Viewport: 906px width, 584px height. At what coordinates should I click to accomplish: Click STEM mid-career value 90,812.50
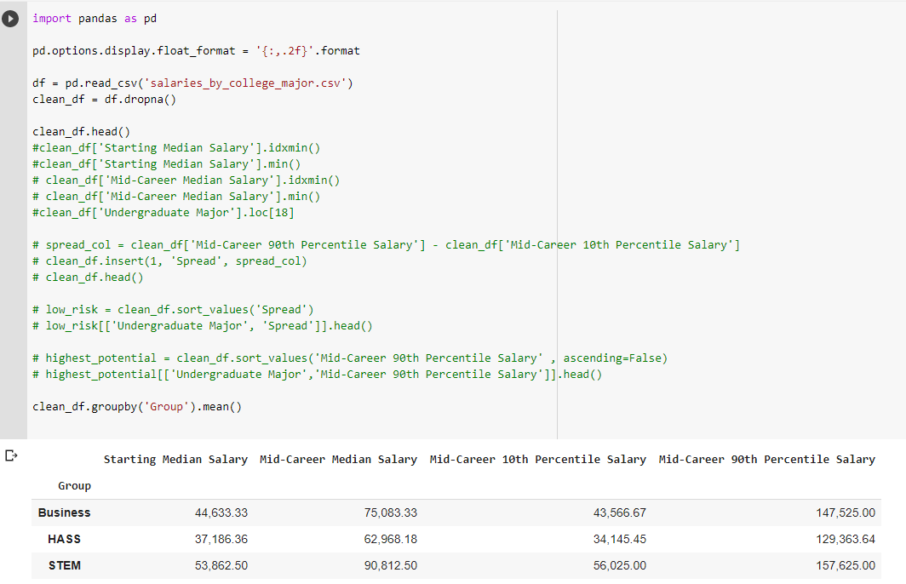click(x=391, y=565)
